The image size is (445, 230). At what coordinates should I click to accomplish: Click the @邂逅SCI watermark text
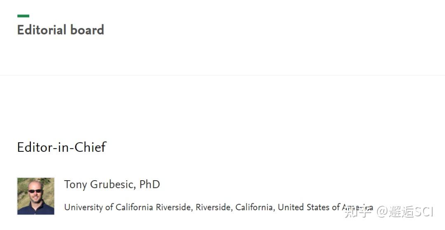(405, 212)
